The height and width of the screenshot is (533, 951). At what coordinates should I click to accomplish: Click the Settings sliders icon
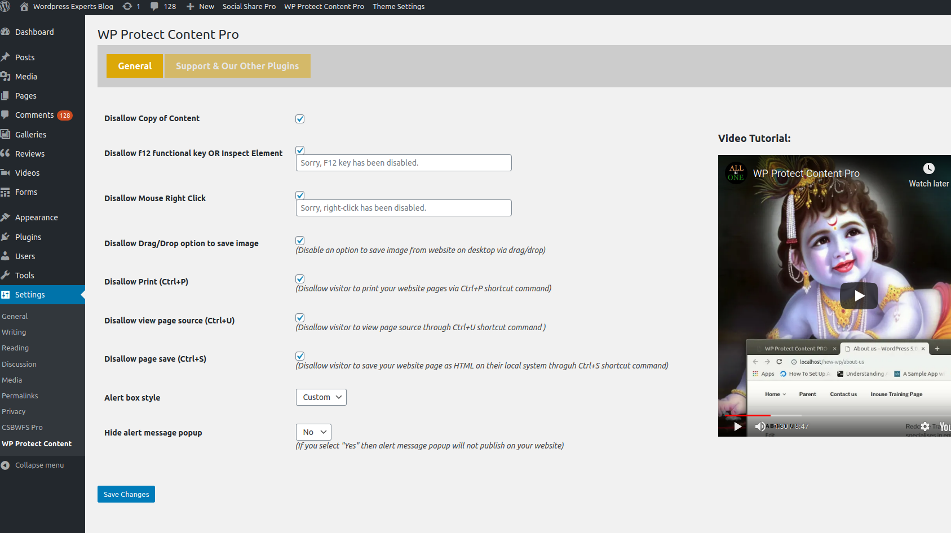(6, 295)
